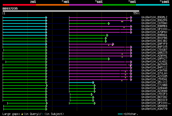Open hit UniRef100_B9GZP6
The image size is (172, 116).
tap(154, 20)
